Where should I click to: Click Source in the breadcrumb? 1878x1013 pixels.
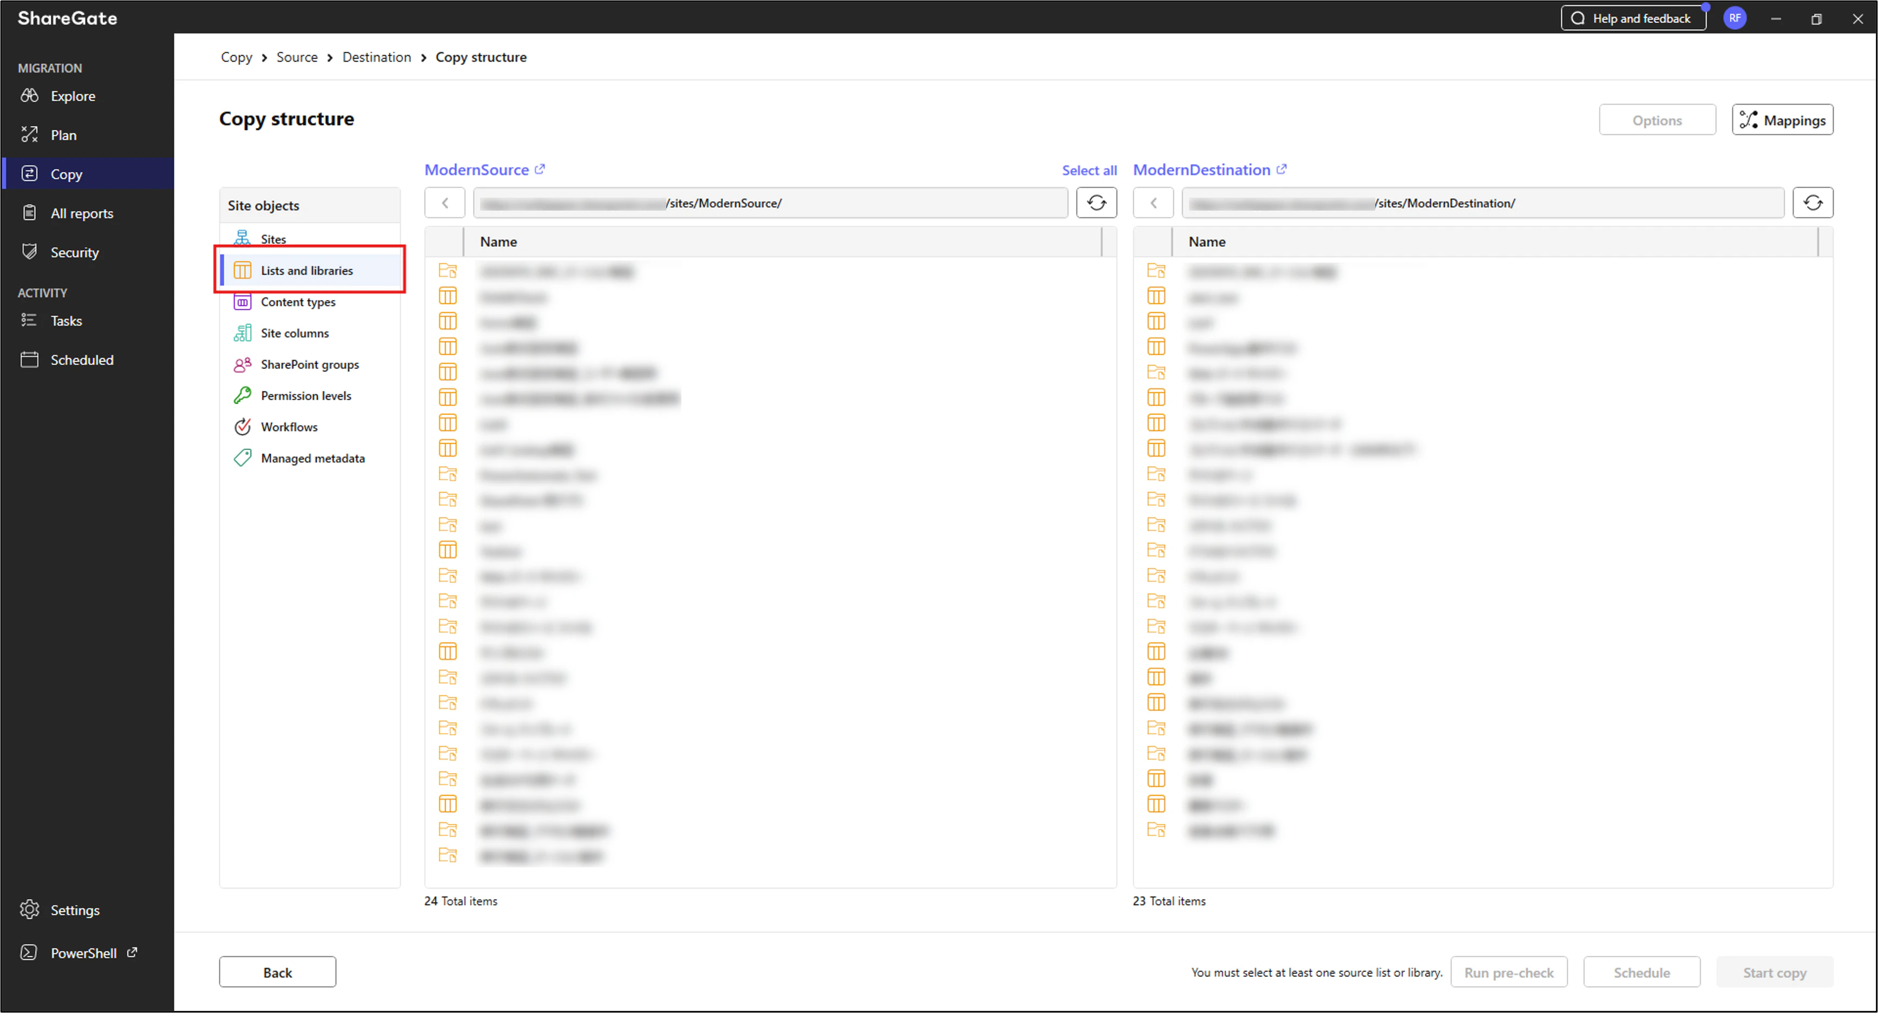(x=297, y=57)
